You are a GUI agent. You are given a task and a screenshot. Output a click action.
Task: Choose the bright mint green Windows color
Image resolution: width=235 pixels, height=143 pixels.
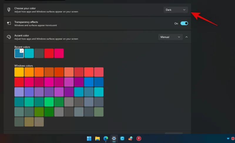tap(49, 102)
